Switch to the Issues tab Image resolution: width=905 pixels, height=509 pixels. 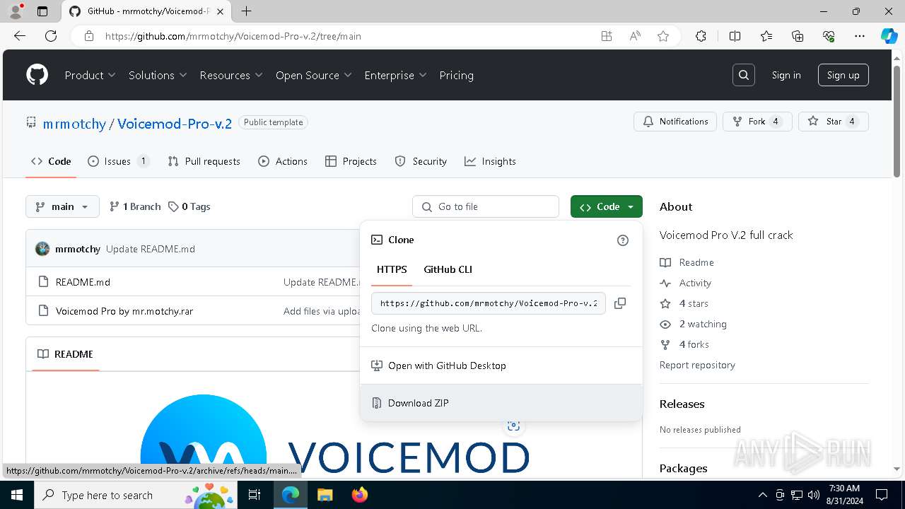pos(118,161)
